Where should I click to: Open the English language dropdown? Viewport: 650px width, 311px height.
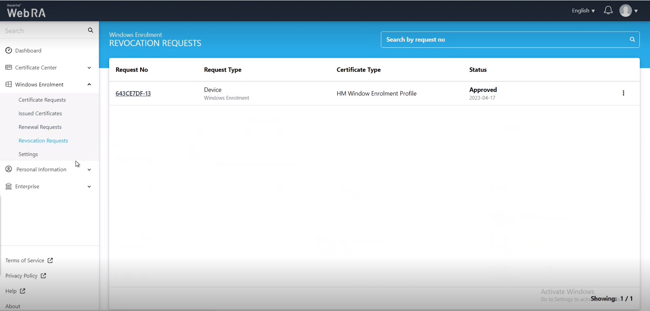tap(583, 11)
